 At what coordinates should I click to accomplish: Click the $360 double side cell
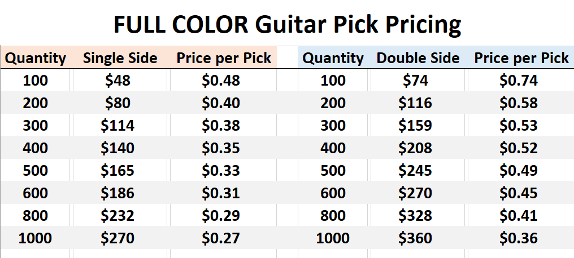coord(415,238)
